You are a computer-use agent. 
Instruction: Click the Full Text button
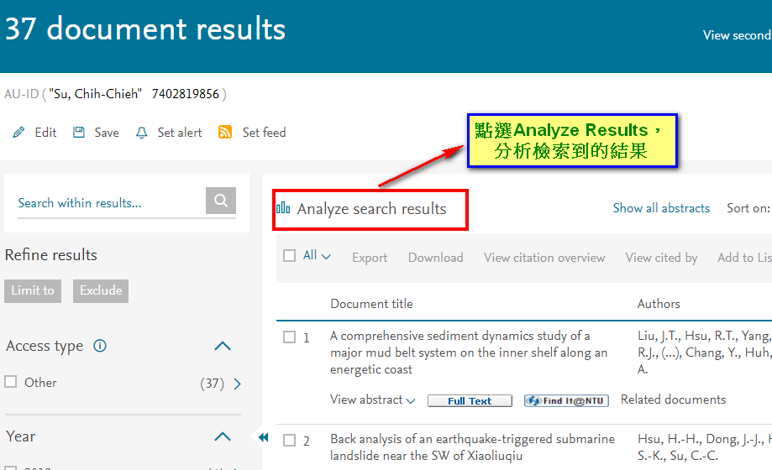[x=470, y=400]
